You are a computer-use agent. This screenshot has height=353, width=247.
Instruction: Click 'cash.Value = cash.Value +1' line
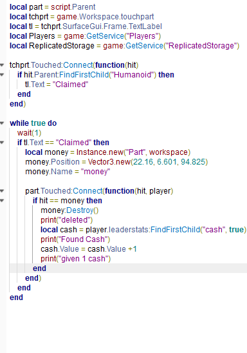tap(89, 249)
